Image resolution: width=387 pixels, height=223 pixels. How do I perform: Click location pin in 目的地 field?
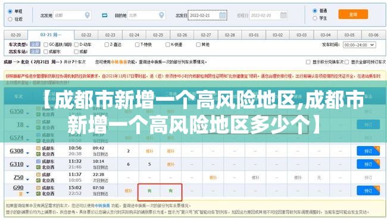[161, 15]
